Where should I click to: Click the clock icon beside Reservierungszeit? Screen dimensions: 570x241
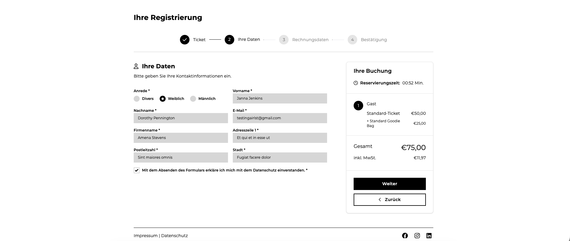click(x=356, y=83)
